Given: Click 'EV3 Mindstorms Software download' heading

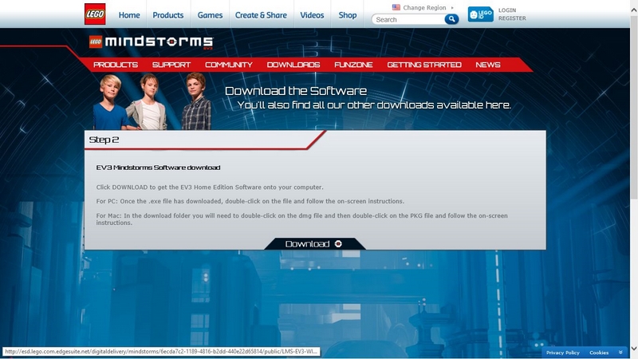Looking at the screenshot, I should point(158,168).
